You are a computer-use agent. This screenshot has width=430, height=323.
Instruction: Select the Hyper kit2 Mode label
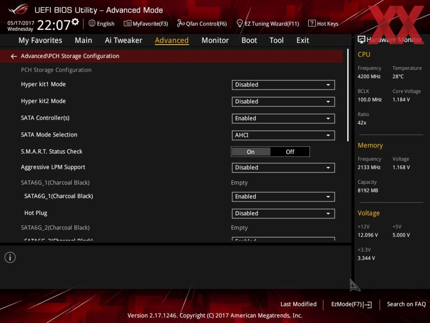(x=43, y=101)
